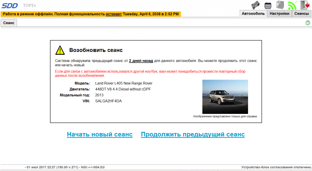Switch to the Автомобиль tab

click(x=253, y=14)
